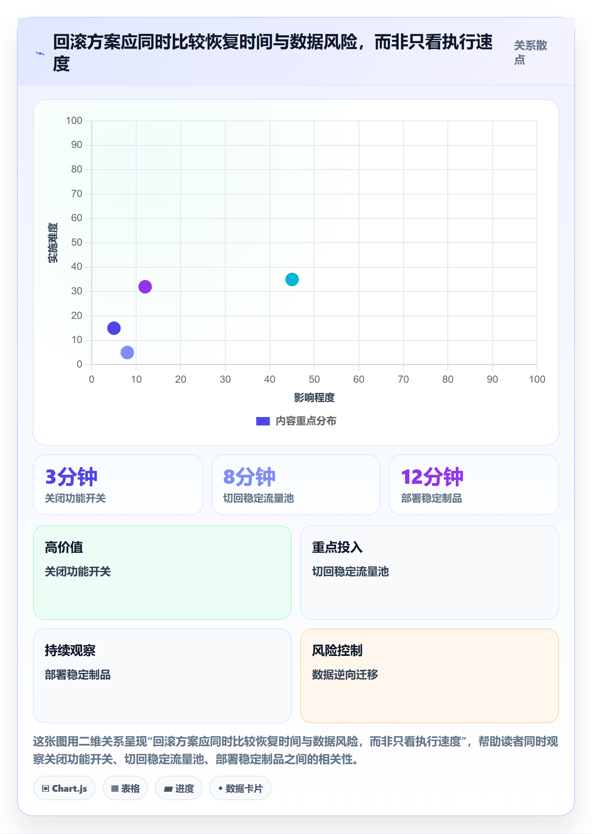The width and height of the screenshot is (592, 834).
Task: Click the 重点投入 quadrant card
Action: [x=430, y=573]
